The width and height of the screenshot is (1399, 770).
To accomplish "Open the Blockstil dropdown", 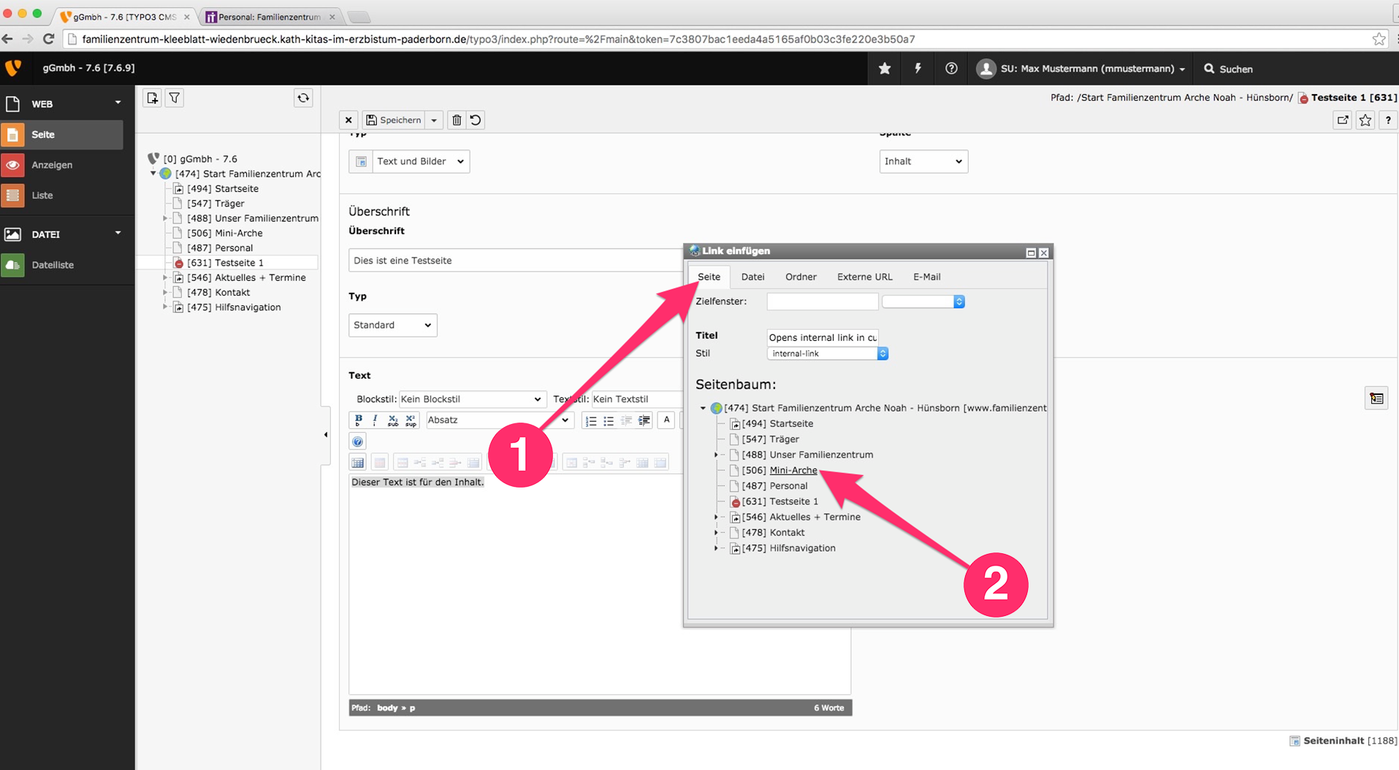I will pyautogui.click(x=471, y=399).
